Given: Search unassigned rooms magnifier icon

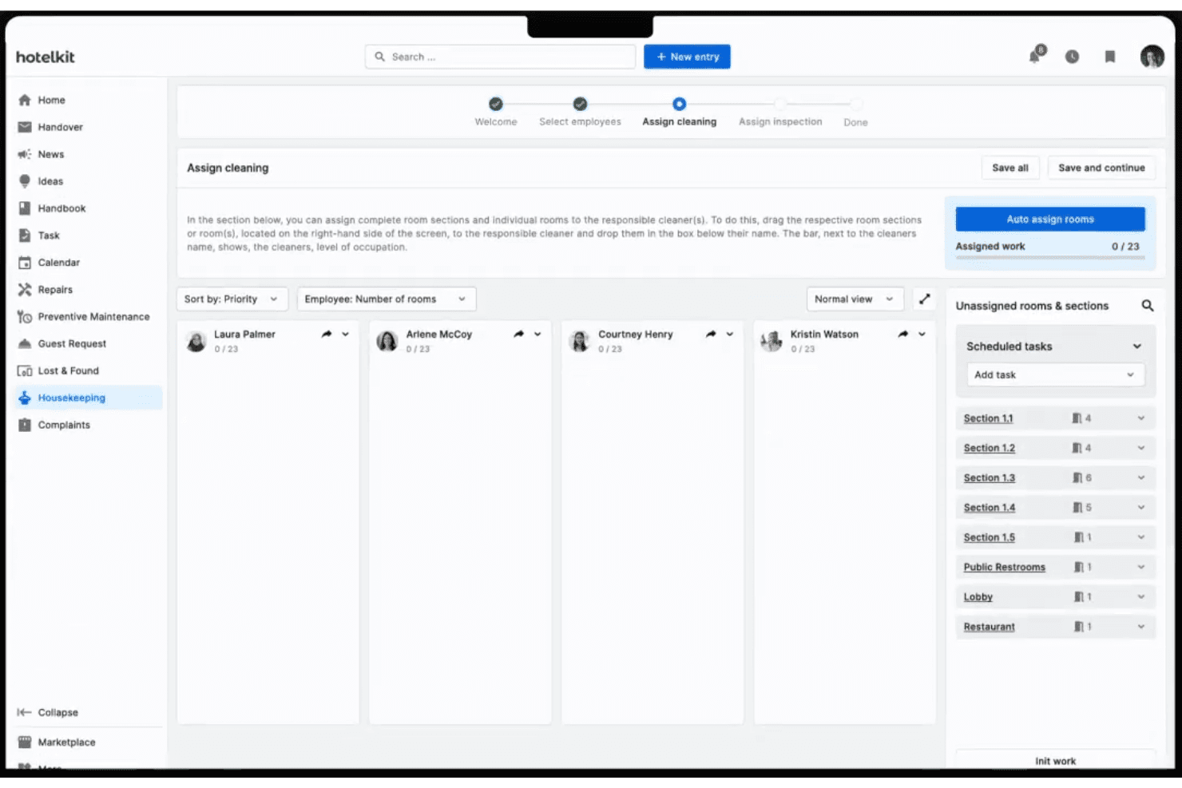Looking at the screenshot, I should 1148,306.
